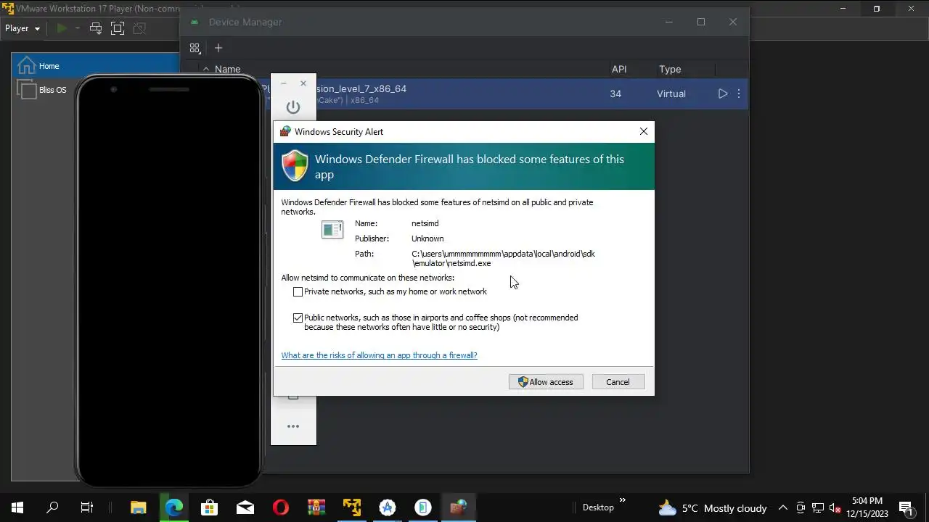The image size is (929, 522).
Task: Expand Desktop toolbar chevron on taskbar
Action: coord(622,500)
